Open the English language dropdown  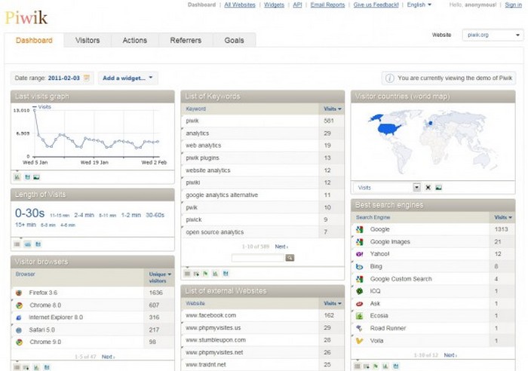(419, 5)
